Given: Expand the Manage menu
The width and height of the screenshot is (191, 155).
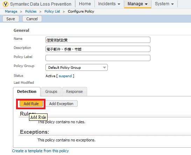Looking at the screenshot, I should 137,4.
